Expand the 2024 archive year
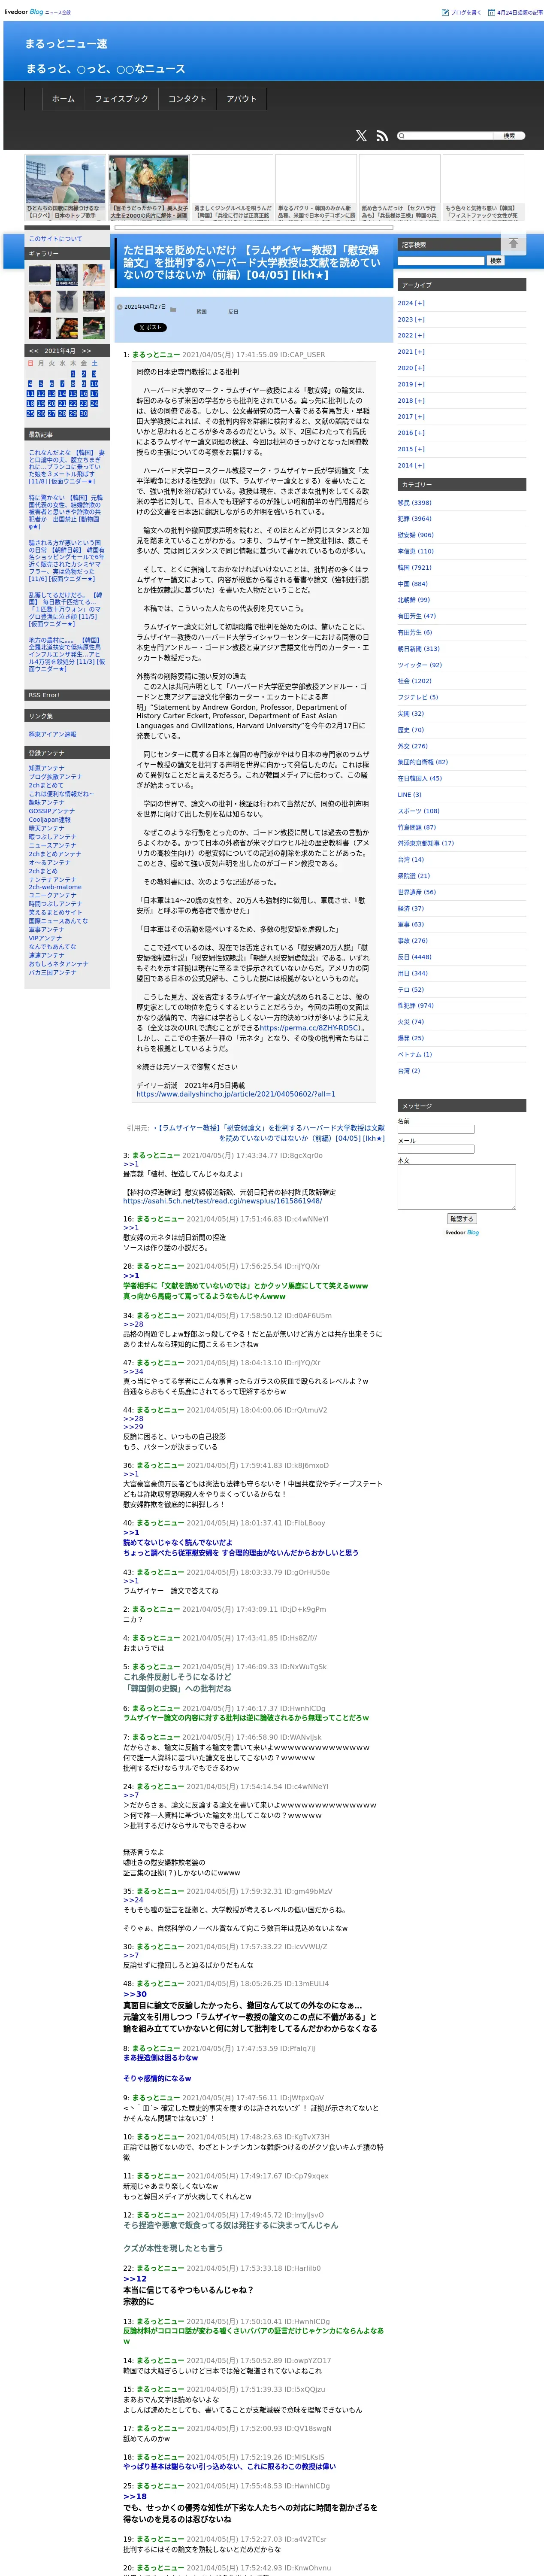 [411, 303]
